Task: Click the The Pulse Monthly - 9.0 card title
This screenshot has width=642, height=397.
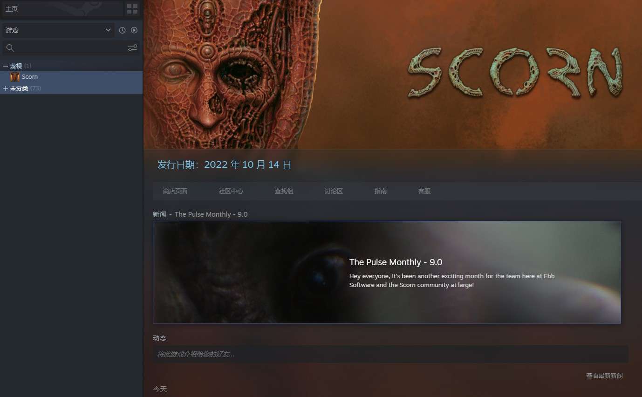Action: [x=396, y=262]
